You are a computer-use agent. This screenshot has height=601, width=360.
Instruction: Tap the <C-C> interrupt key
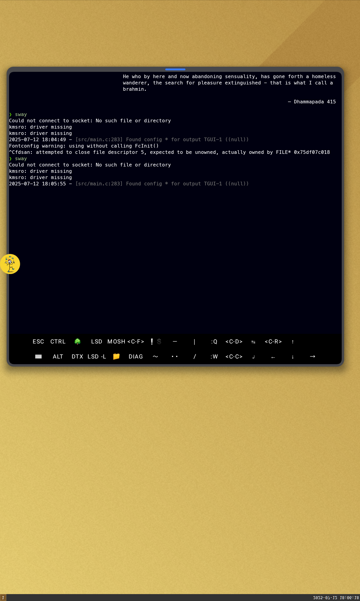[x=234, y=357]
